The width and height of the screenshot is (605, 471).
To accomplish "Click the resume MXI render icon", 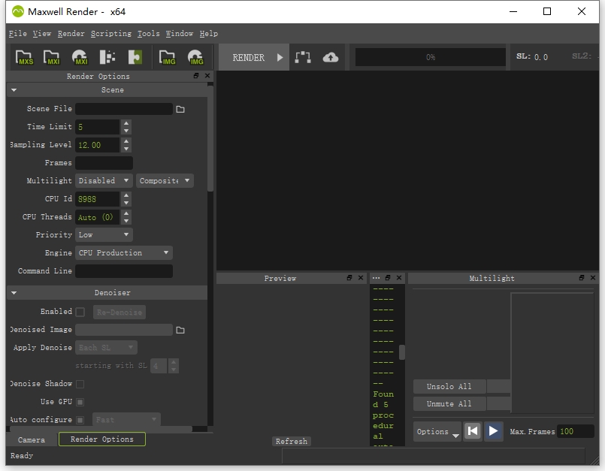I will click(x=79, y=58).
